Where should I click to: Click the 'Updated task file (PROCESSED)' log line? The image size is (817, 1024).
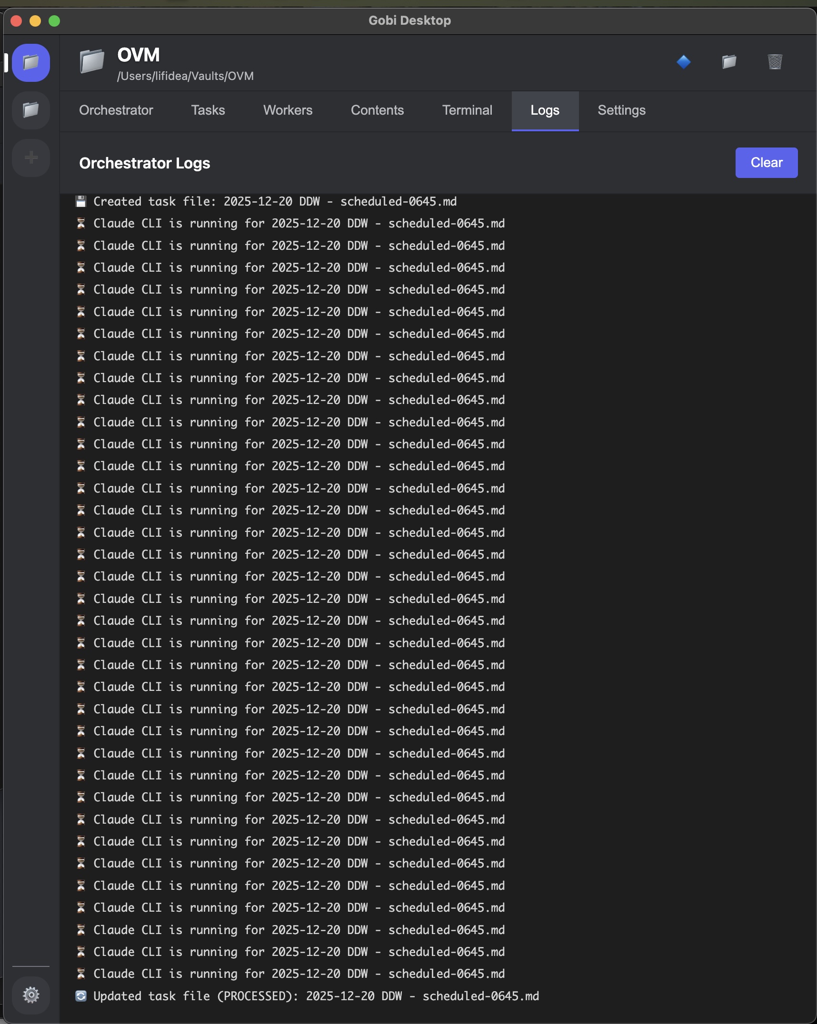pos(316,996)
